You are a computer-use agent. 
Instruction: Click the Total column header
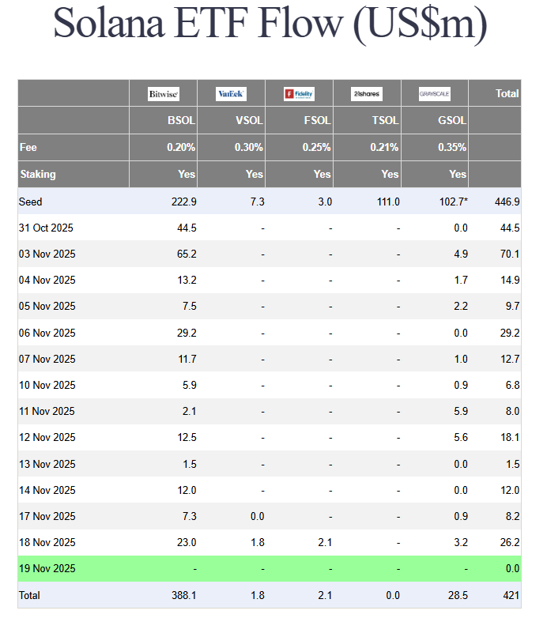507,93
